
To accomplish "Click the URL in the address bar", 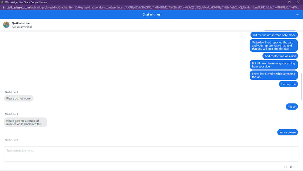I will point(153,7).
